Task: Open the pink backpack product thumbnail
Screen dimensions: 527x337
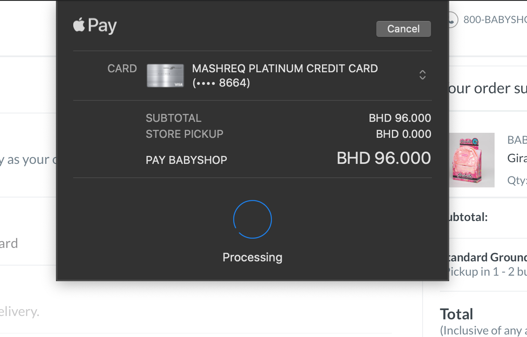Action: (471, 160)
